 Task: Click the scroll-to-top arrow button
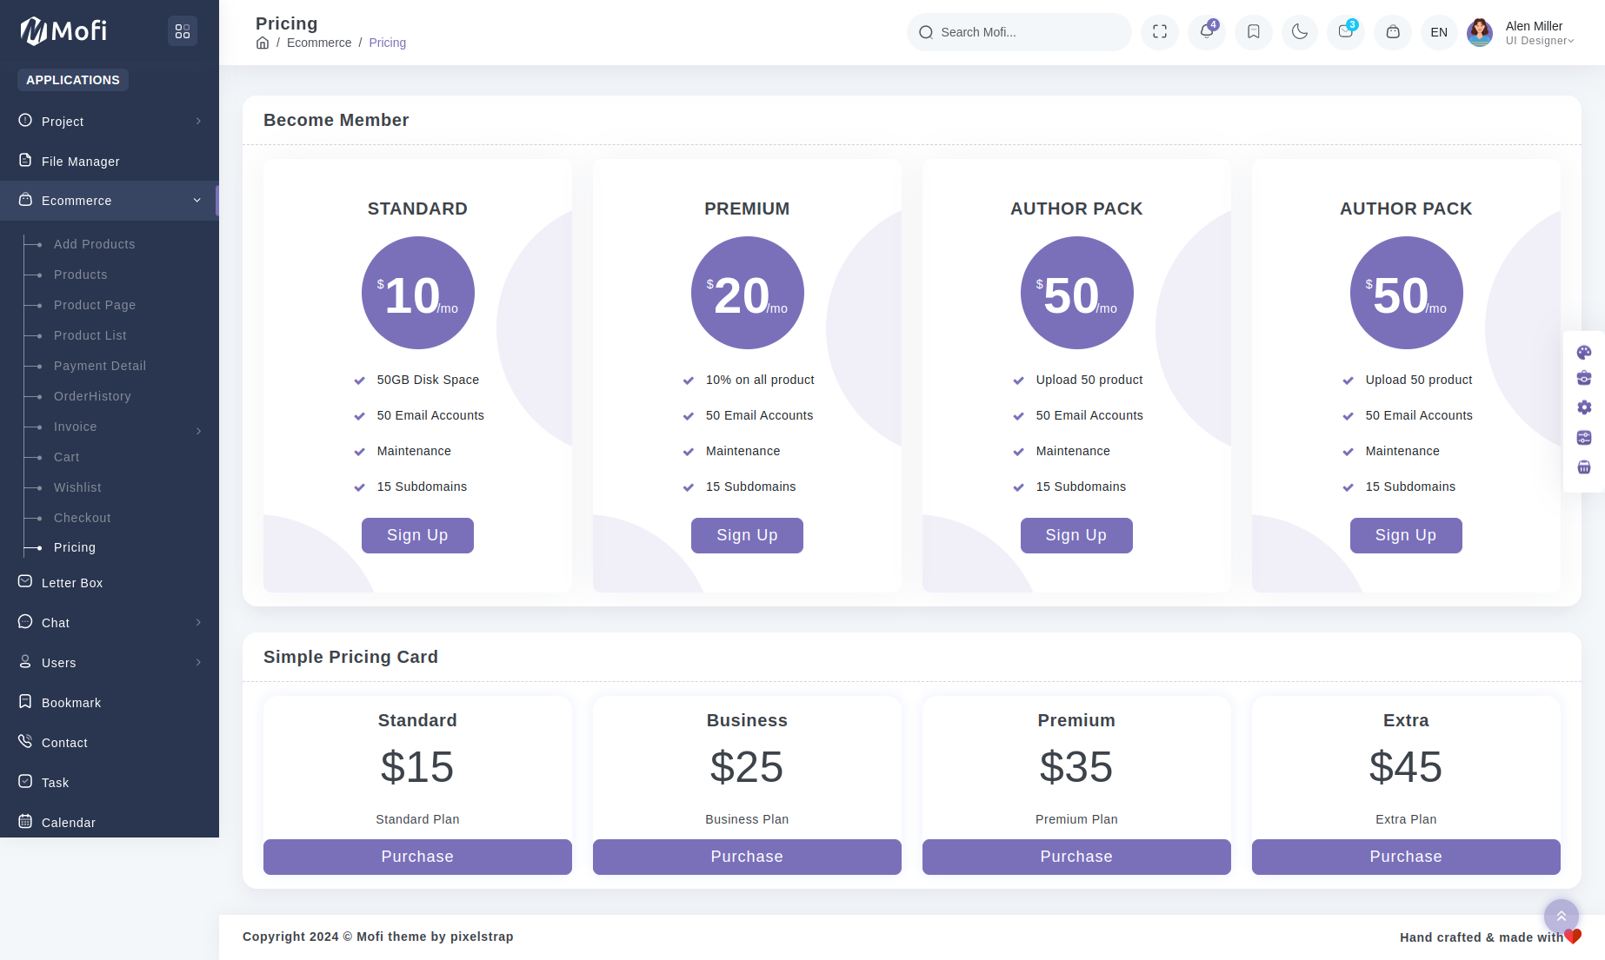click(1561, 916)
